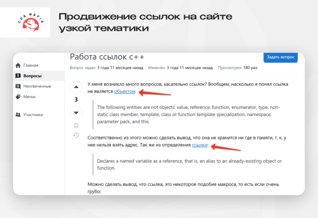Click the paragraph starting Можно сделать вывод
The height and width of the screenshot is (218, 318).
(183, 187)
